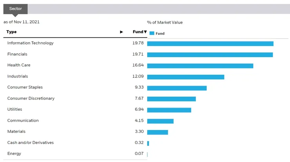This screenshot has height=162, width=290.
Task: Click the Fund legend label text
Action: click(160, 34)
